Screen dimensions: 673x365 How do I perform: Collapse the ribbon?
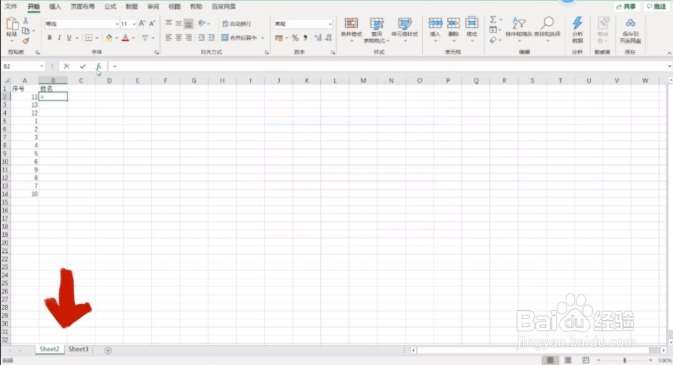pos(669,53)
